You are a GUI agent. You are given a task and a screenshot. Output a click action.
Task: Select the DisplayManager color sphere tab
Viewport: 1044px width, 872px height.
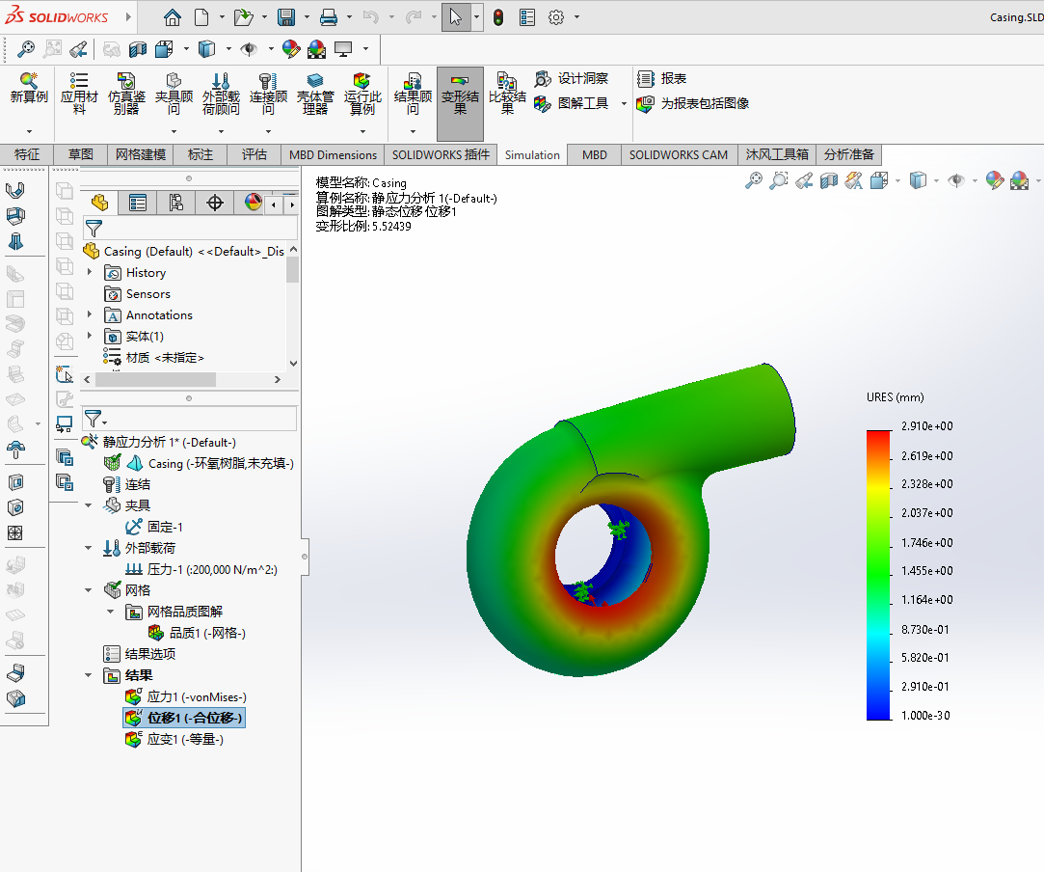pyautogui.click(x=252, y=203)
